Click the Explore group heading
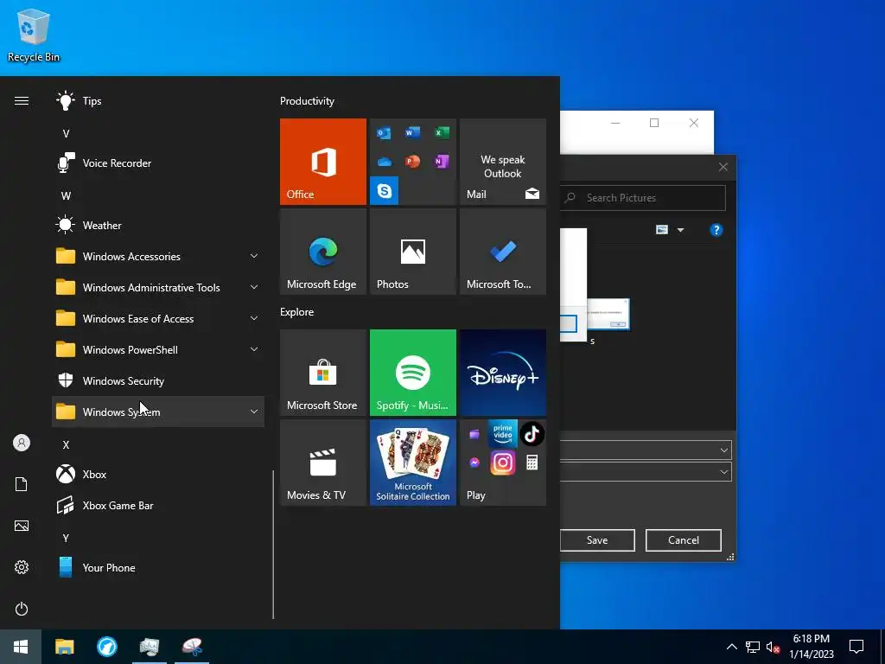Viewport: 885px width, 664px height. pyautogui.click(x=297, y=312)
